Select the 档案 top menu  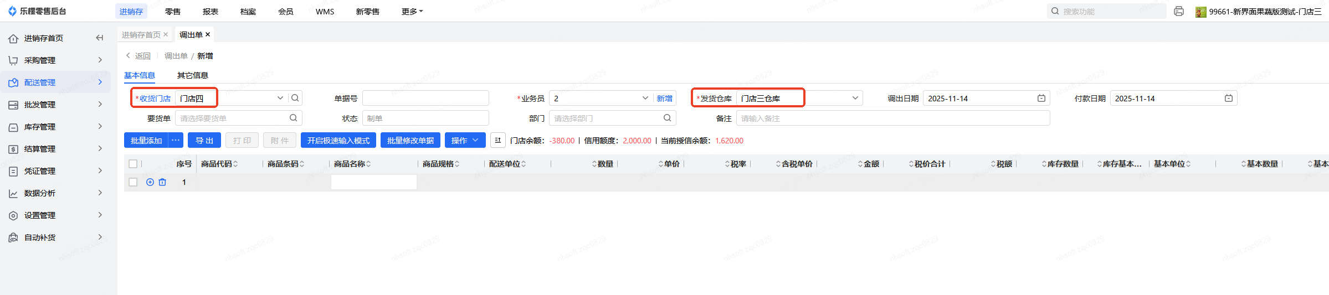[x=248, y=11]
